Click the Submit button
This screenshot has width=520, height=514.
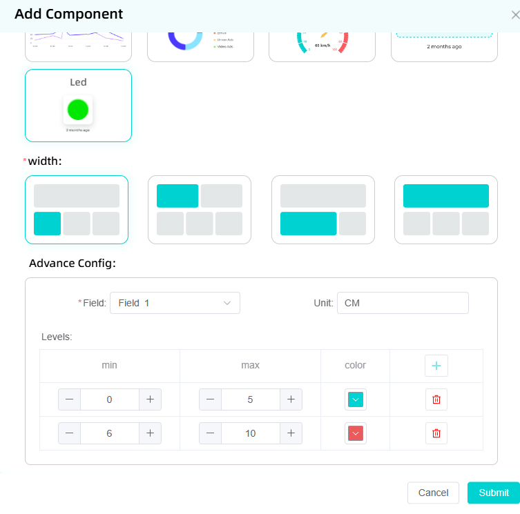click(x=493, y=493)
